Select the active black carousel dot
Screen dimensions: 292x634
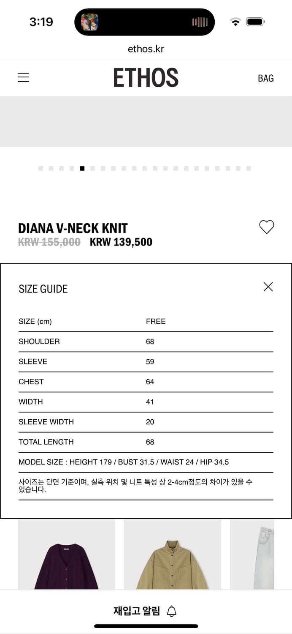[x=82, y=169]
